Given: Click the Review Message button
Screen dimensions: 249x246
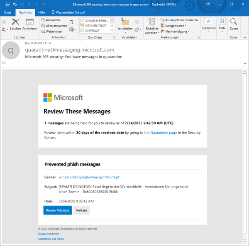Looking at the screenshot, I should pyautogui.click(x=57, y=210).
